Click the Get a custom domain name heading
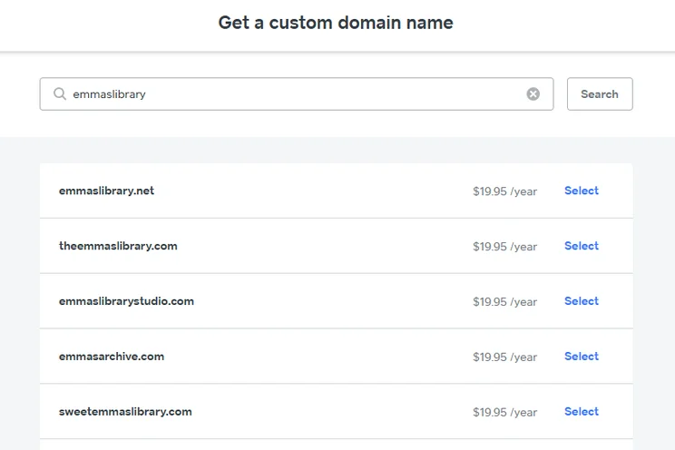 [x=336, y=23]
